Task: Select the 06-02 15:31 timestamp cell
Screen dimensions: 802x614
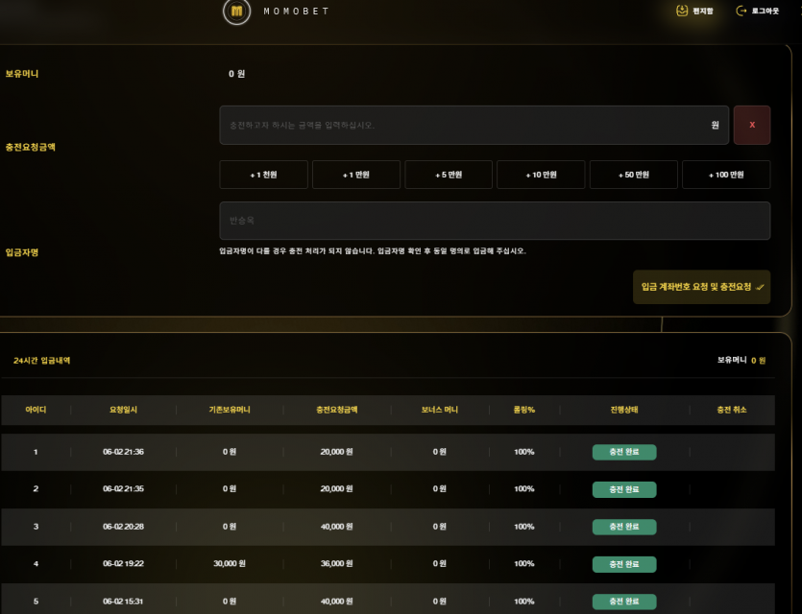Action: pos(123,602)
